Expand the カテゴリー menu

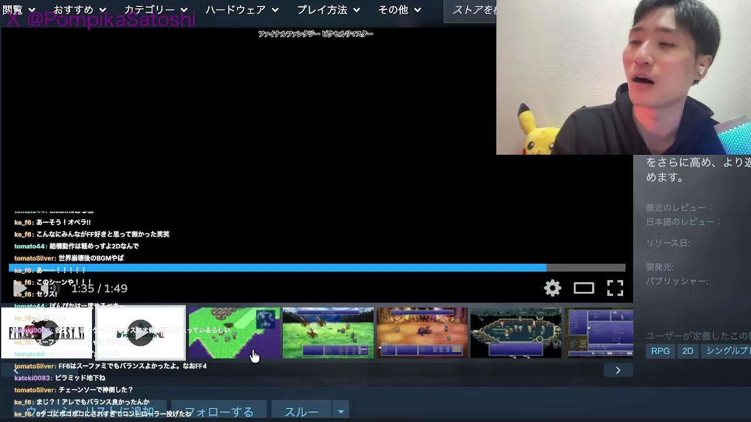(155, 10)
